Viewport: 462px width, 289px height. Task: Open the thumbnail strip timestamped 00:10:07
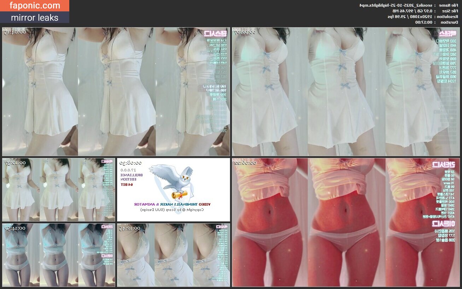coord(59,189)
